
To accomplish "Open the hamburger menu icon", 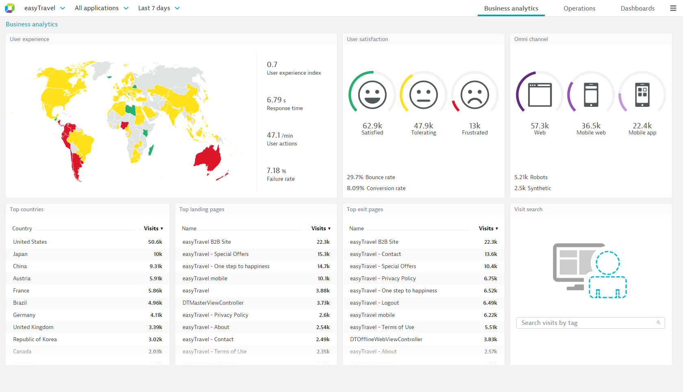I will tap(673, 8).
